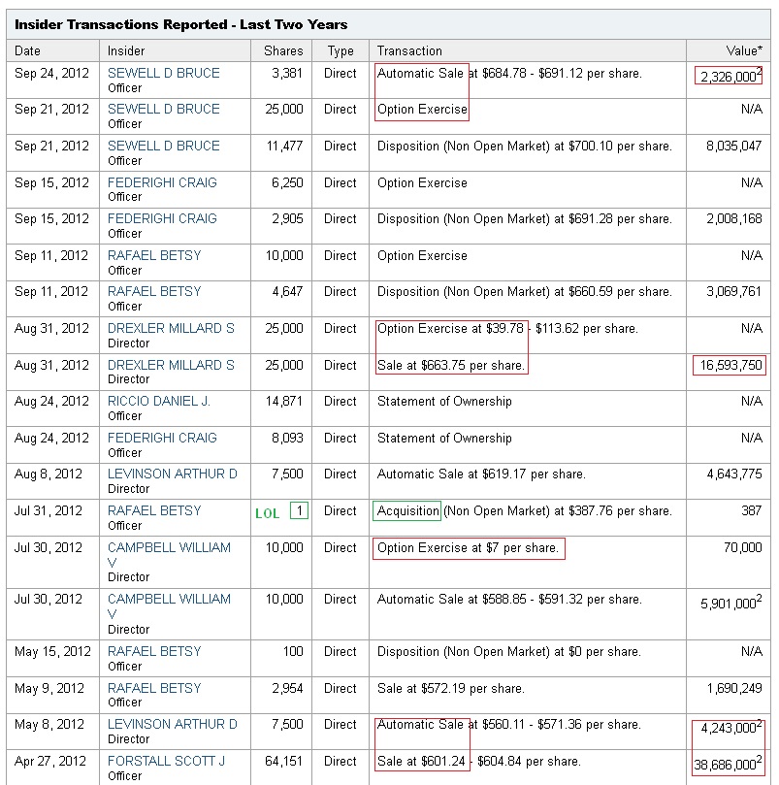The image size is (779, 785).
Task: Select LEVINSON ARTHUR D link dated Aug 8, 2012
Action: click(172, 474)
